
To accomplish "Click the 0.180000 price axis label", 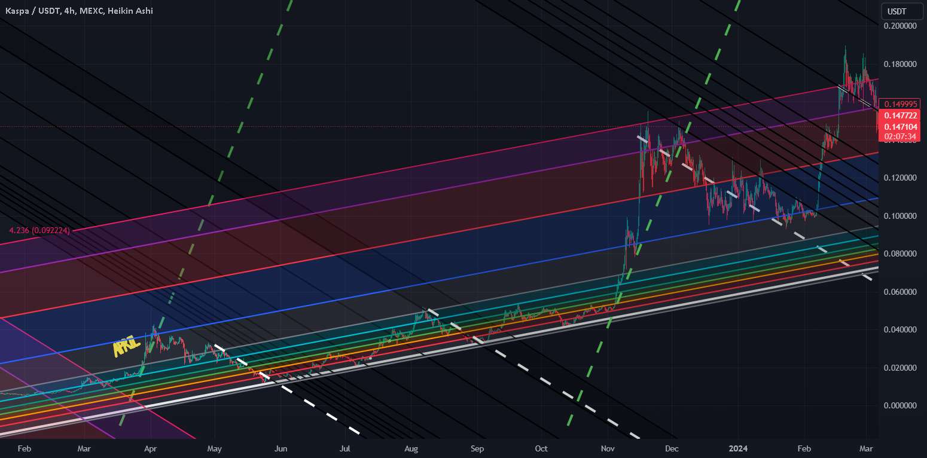I will pos(900,64).
